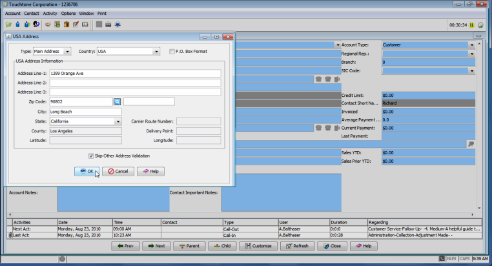Click the gray square toolbar icon

tap(99, 25)
